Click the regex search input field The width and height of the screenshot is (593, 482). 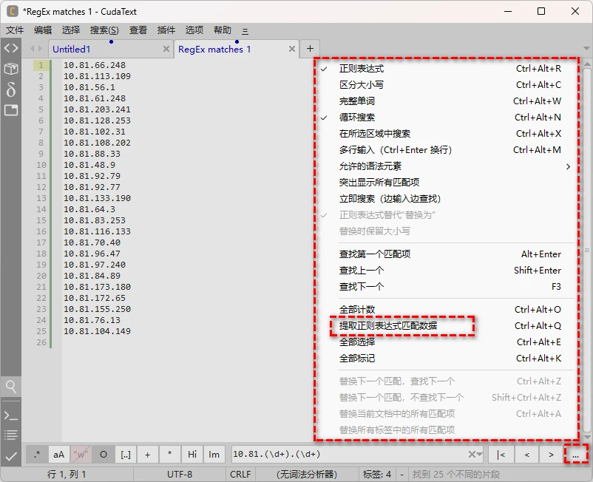(348, 454)
